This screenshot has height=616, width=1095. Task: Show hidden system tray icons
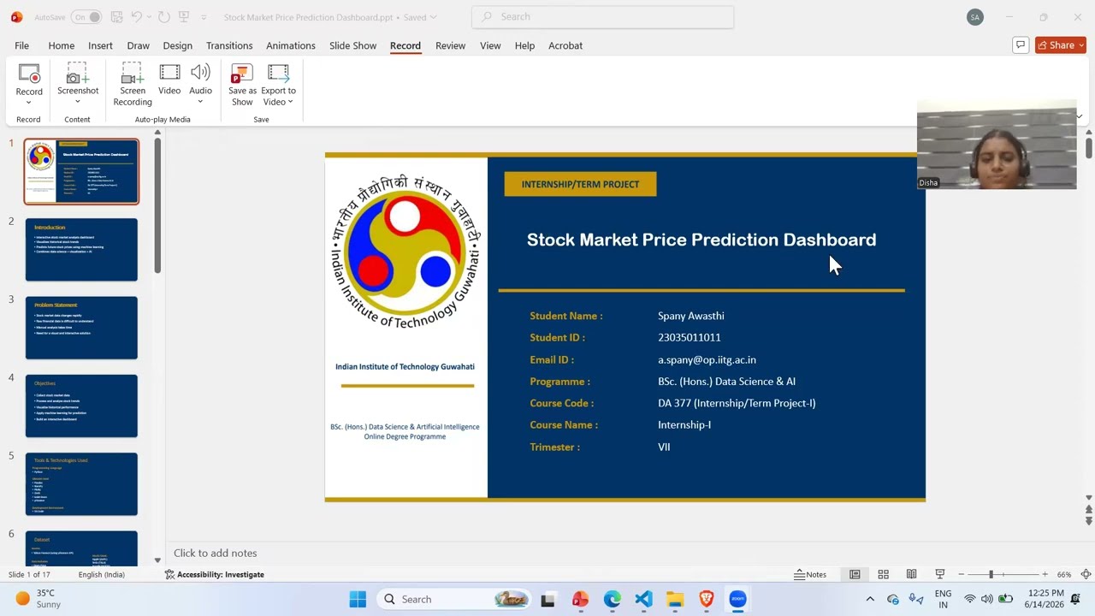click(x=870, y=599)
